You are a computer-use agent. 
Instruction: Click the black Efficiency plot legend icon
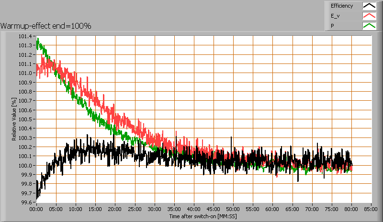click(x=369, y=6)
